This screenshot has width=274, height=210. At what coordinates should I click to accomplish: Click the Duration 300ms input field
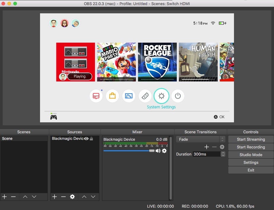[207, 154]
